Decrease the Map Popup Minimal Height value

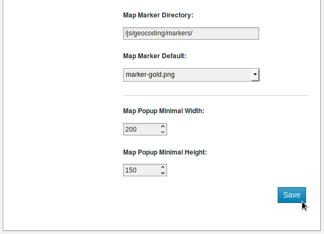click(163, 173)
